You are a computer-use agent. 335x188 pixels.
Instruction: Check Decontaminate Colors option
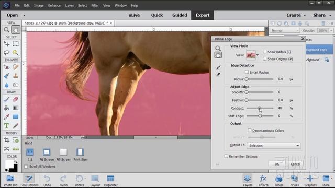click(x=250, y=130)
